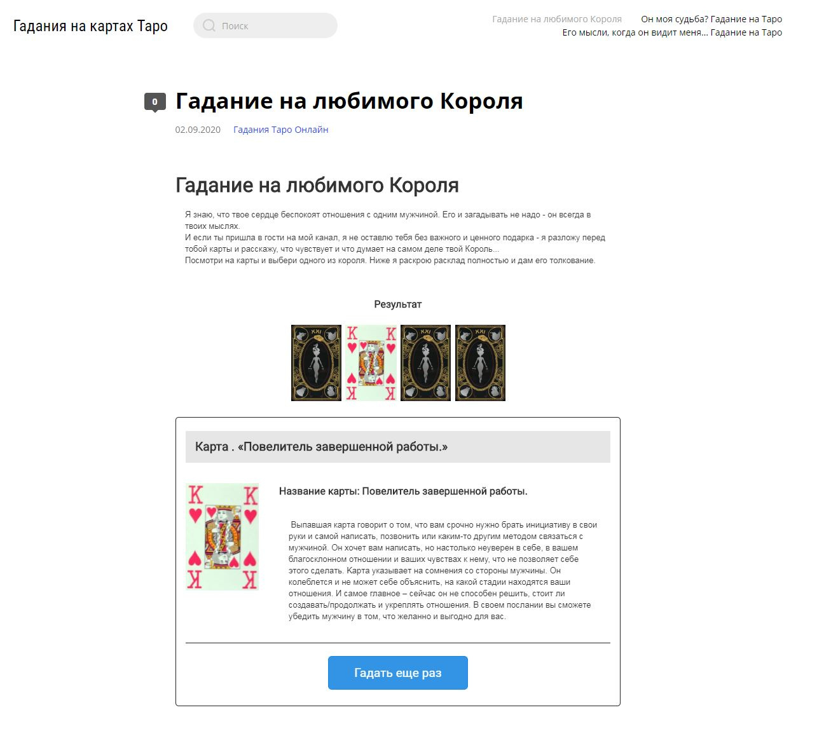Go to Гадания на картах Таро homepage
Image resolution: width=817 pixels, height=731 pixels.
pyautogui.click(x=90, y=26)
